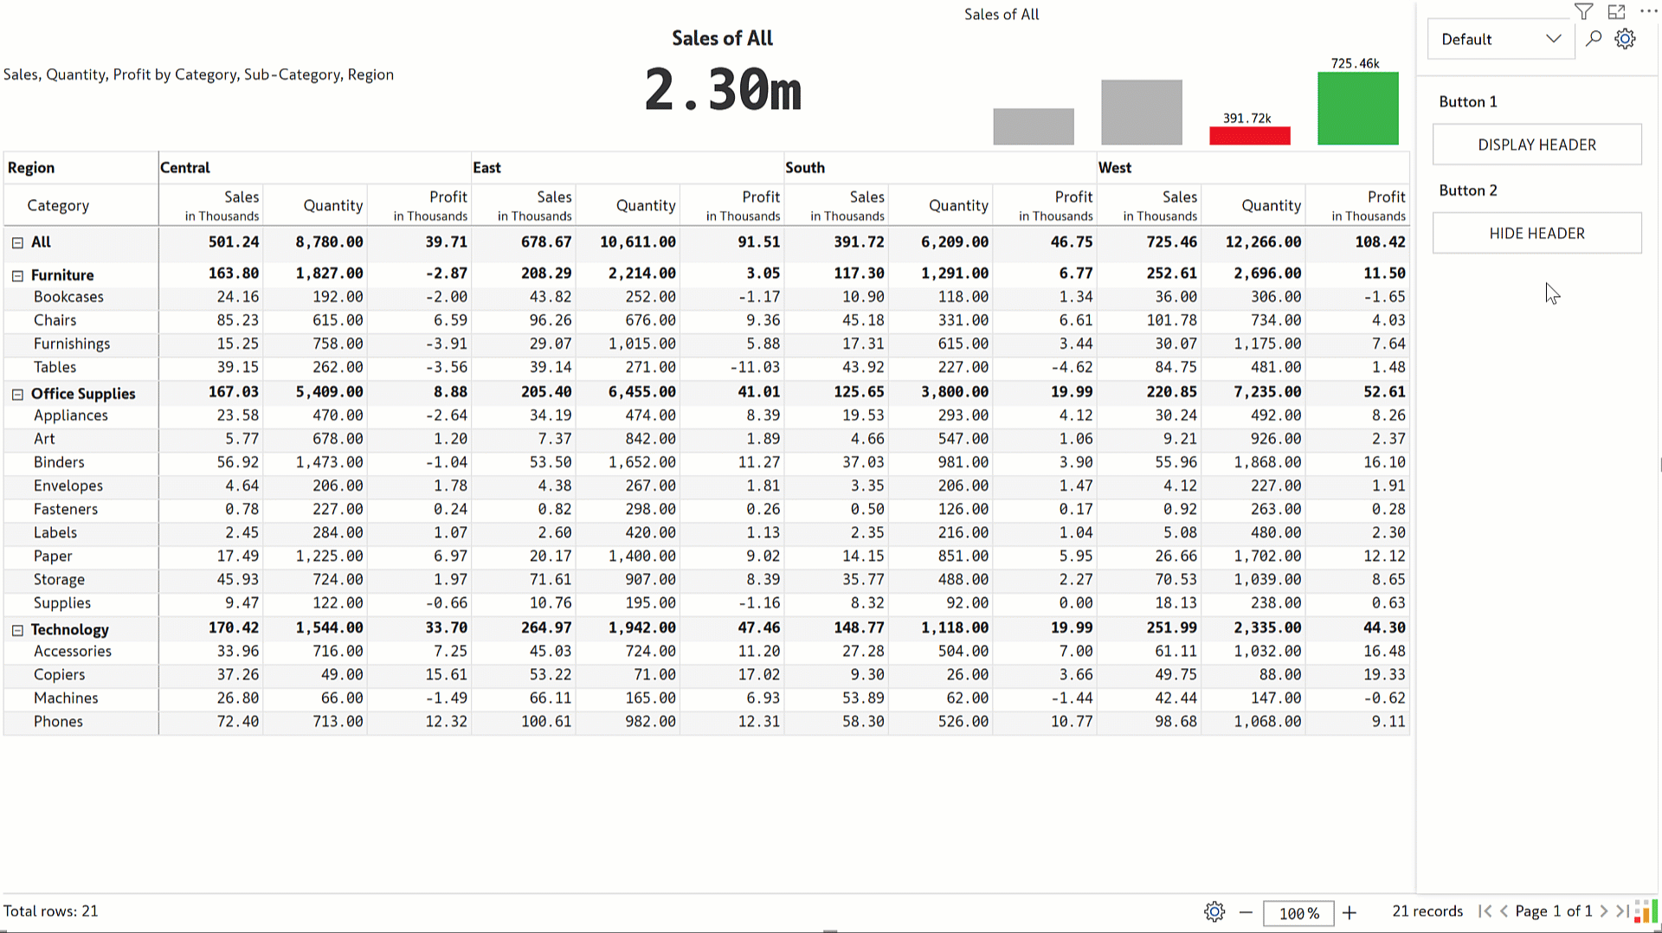Collapse the Furniture category row
Viewport: 1662px width, 933px height.
(x=17, y=276)
